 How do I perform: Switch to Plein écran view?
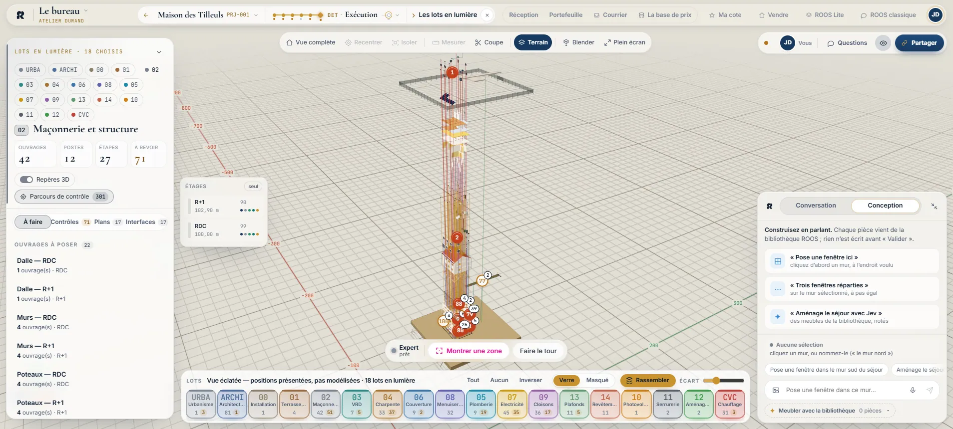click(x=625, y=42)
